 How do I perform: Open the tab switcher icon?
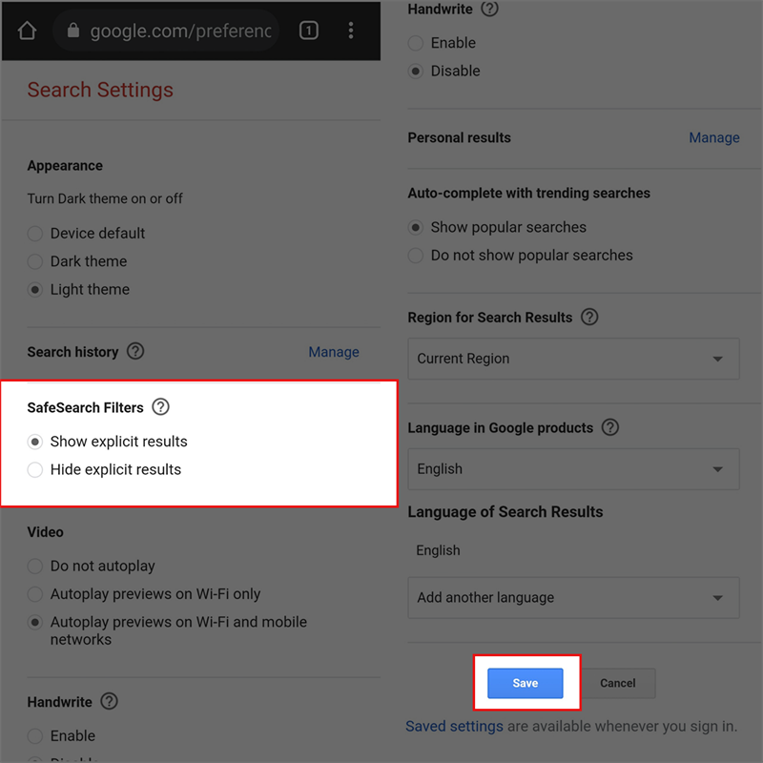309,31
